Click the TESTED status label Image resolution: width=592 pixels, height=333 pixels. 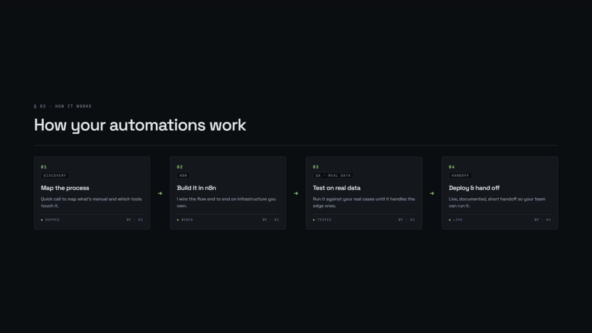(x=324, y=219)
